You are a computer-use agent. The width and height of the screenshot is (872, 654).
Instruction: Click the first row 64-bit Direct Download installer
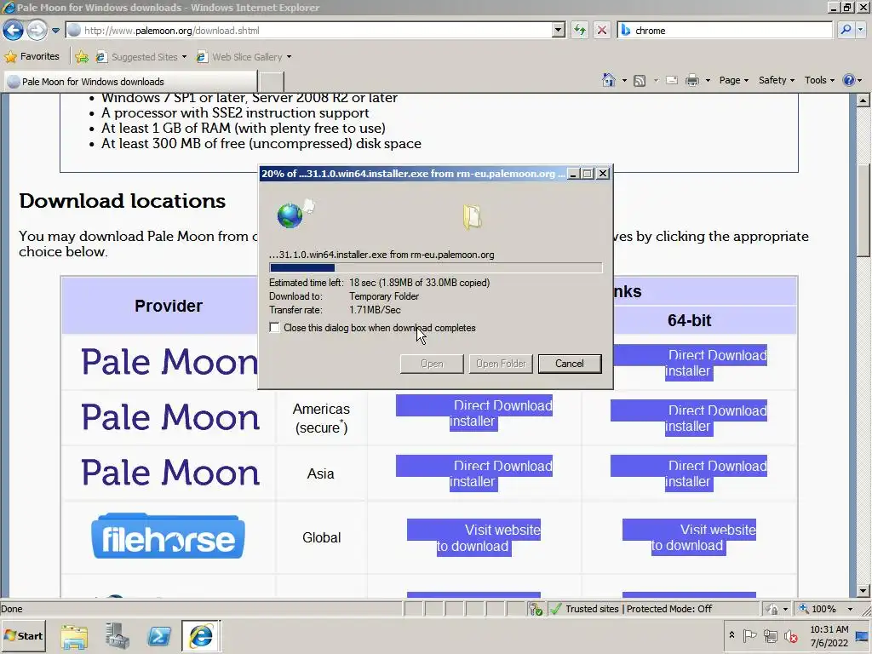(x=690, y=363)
